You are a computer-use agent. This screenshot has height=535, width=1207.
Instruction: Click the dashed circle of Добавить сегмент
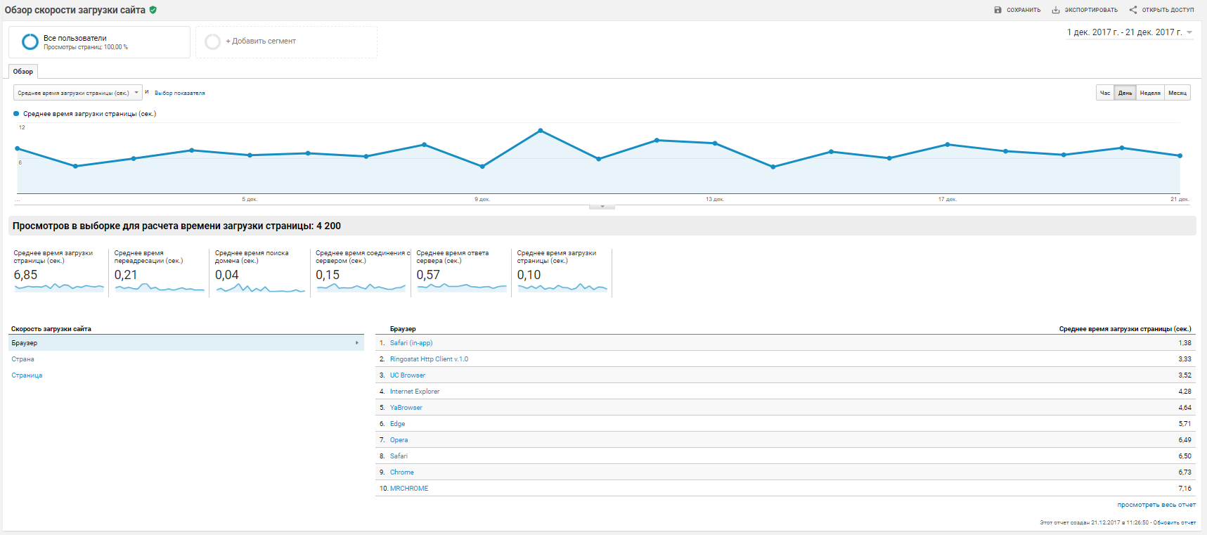click(212, 42)
